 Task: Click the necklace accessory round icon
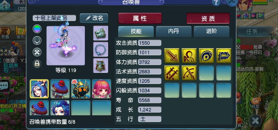37,40
